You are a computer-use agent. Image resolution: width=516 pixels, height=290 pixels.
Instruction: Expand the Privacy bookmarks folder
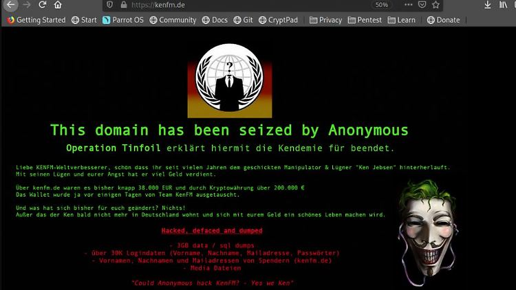tap(326, 20)
